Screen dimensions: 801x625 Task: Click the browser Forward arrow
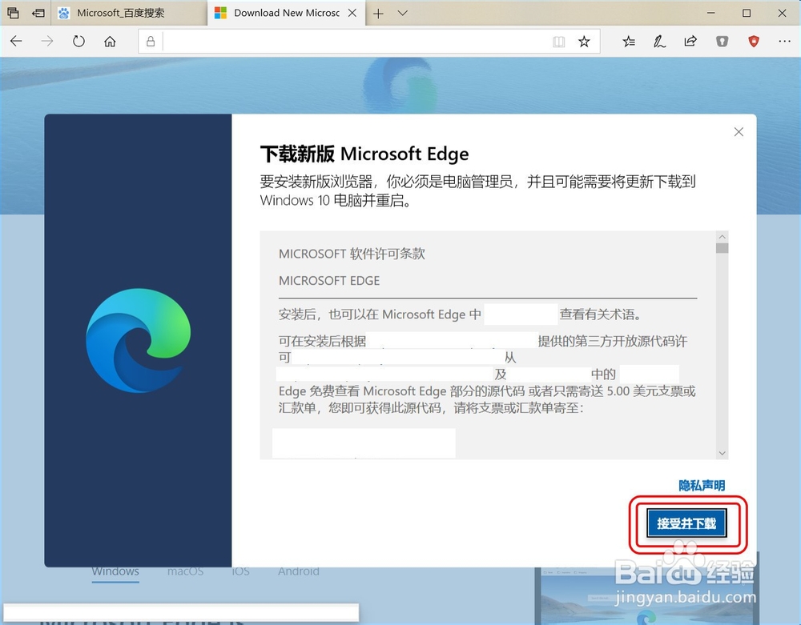(x=47, y=42)
